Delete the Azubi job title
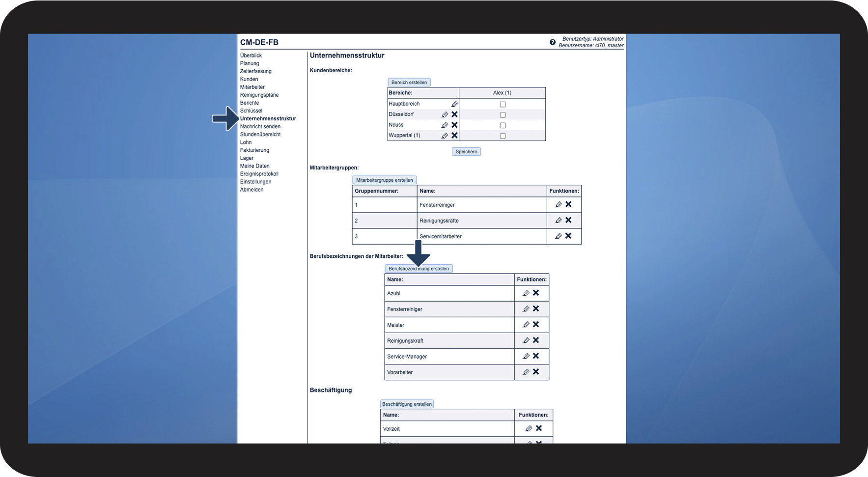This screenshot has width=868, height=477. [536, 293]
